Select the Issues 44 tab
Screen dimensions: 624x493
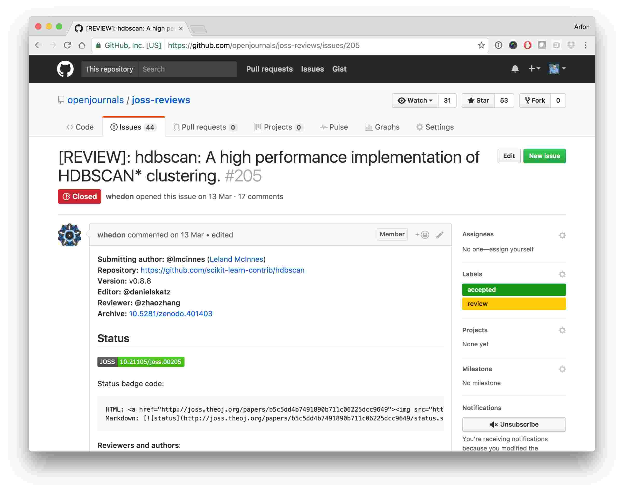click(x=133, y=127)
